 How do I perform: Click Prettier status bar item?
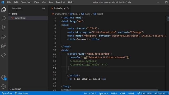(x=160, y=93)
